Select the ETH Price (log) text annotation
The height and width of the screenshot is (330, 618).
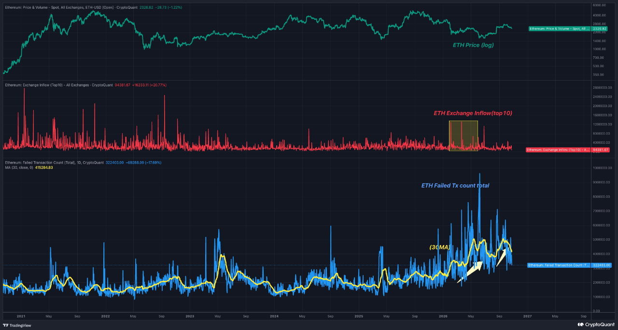[473, 45]
